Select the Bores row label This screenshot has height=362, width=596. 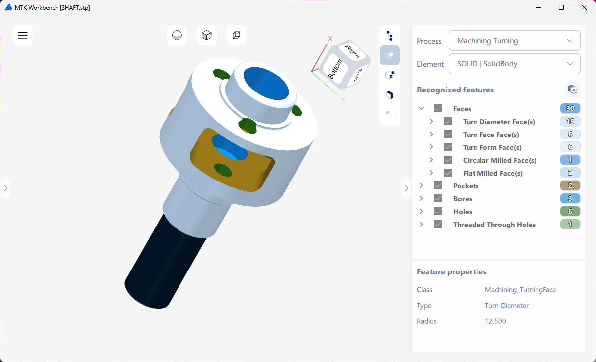click(x=463, y=199)
